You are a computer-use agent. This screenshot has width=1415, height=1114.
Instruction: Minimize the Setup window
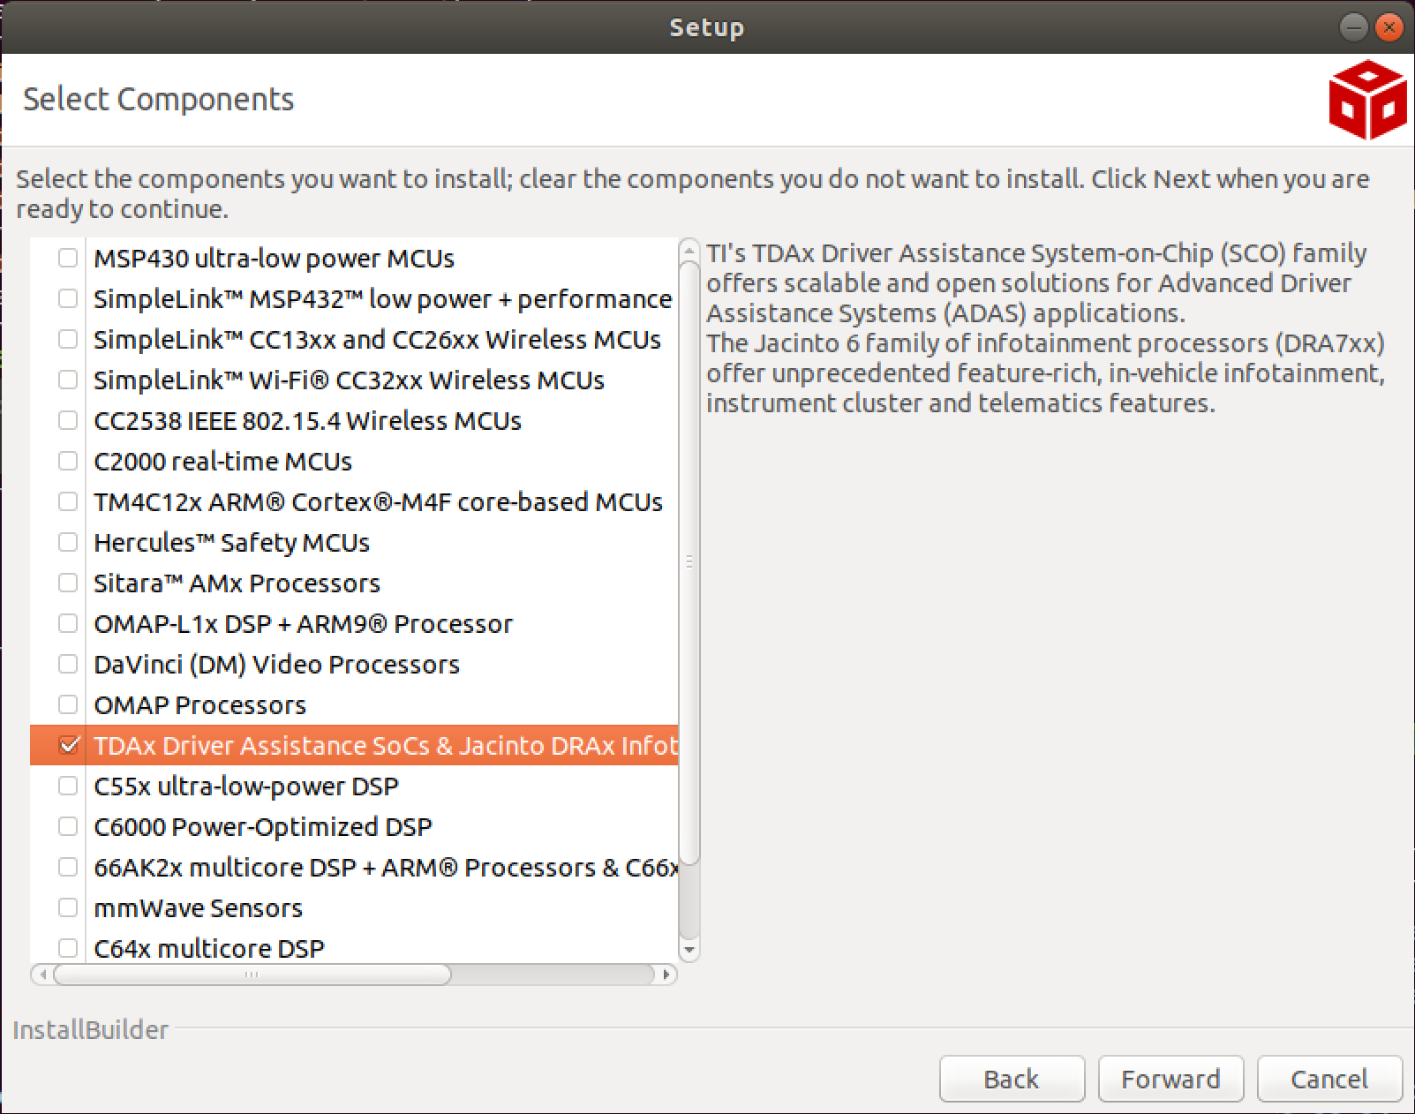[x=1353, y=27]
